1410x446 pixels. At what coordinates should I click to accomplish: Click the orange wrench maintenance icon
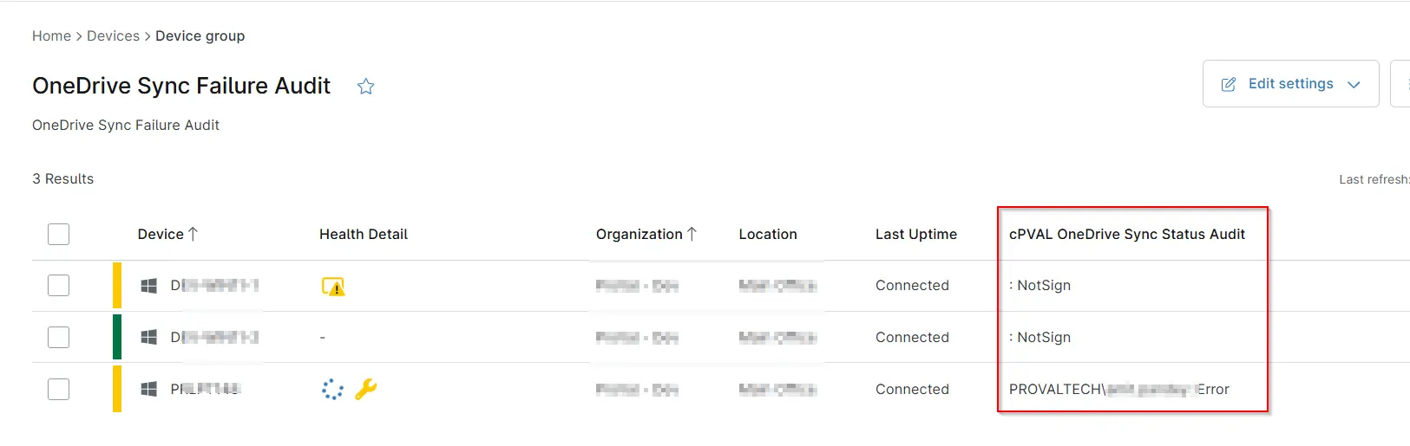click(365, 390)
